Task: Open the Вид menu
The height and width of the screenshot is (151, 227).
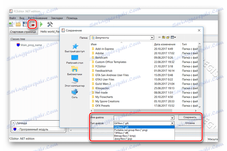Action: (22, 18)
